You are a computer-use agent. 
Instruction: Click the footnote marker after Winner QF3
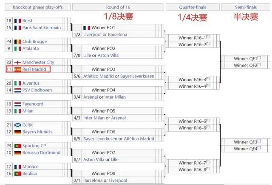[259, 141]
